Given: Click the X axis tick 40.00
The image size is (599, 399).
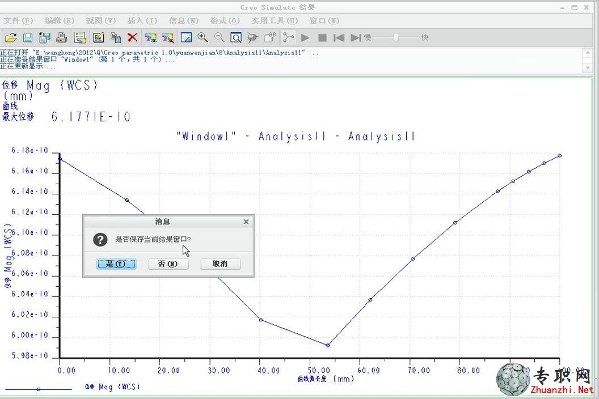Looking at the screenshot, I should pos(268,370).
